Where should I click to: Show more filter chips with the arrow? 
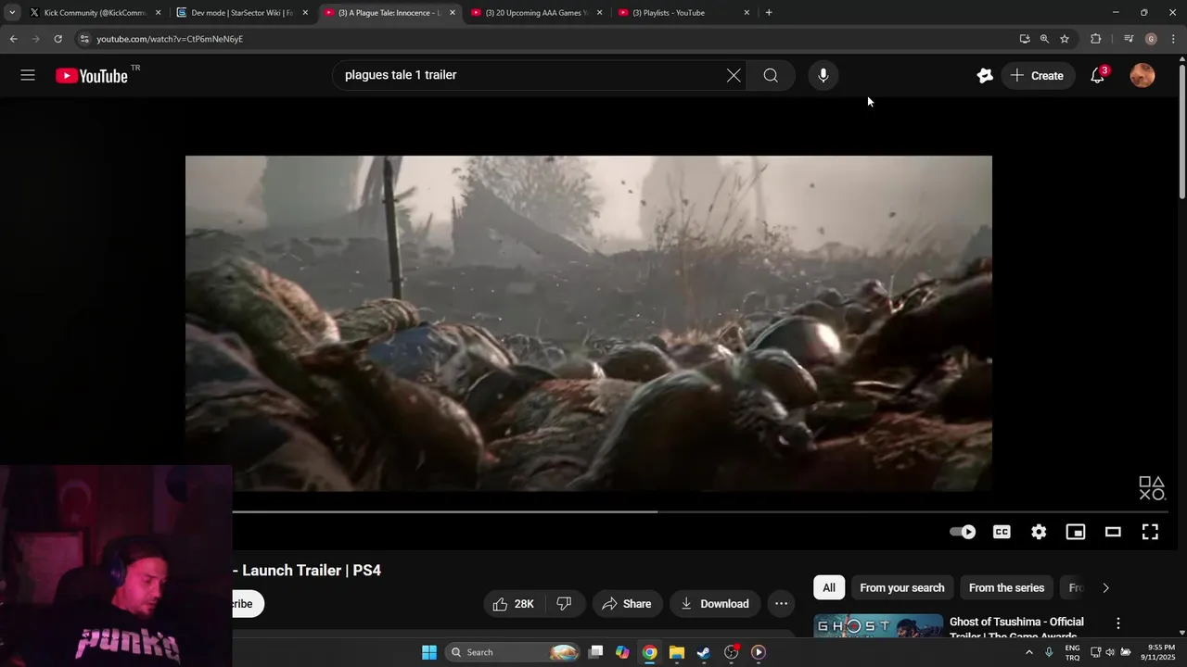point(1105,588)
